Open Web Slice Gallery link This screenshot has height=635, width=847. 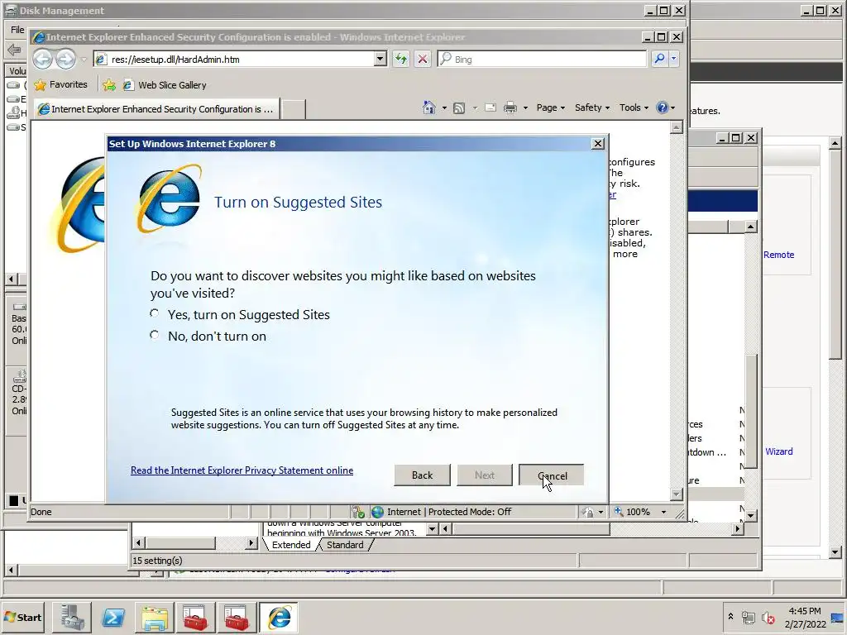tap(165, 85)
